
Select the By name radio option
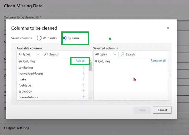tap(64, 38)
